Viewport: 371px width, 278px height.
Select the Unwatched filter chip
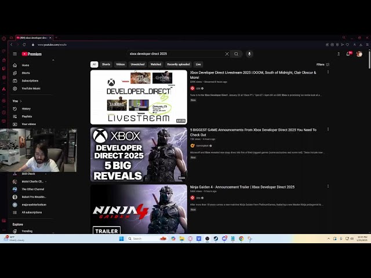point(137,64)
